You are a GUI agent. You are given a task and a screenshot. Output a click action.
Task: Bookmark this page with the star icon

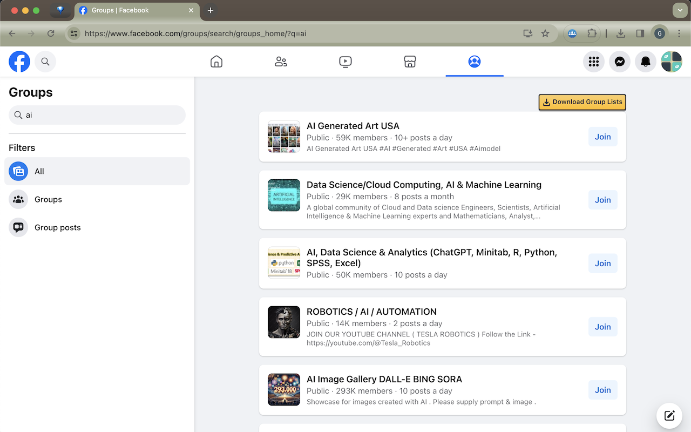coord(545,33)
